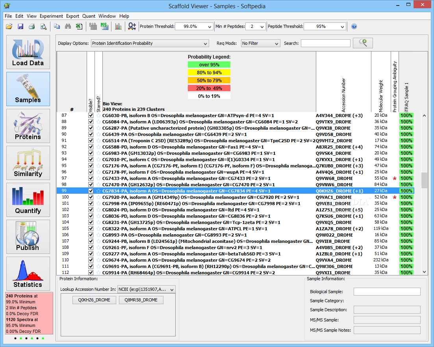This screenshot has height=347, width=434.
Task: Open the Edit menu
Action: pos(19,16)
